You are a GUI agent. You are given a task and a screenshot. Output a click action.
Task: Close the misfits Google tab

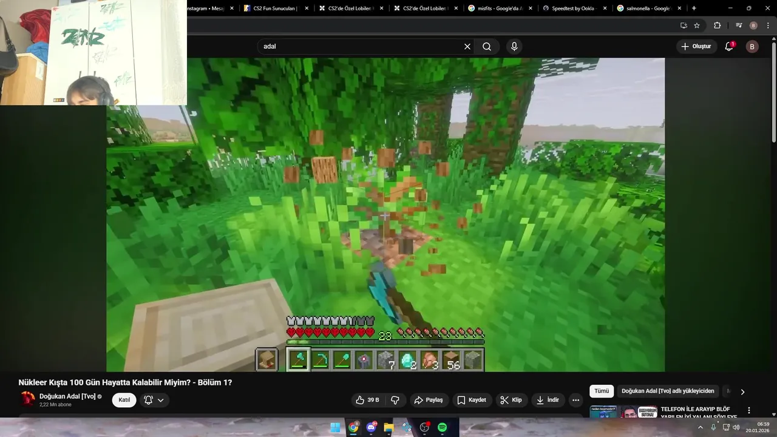(531, 8)
